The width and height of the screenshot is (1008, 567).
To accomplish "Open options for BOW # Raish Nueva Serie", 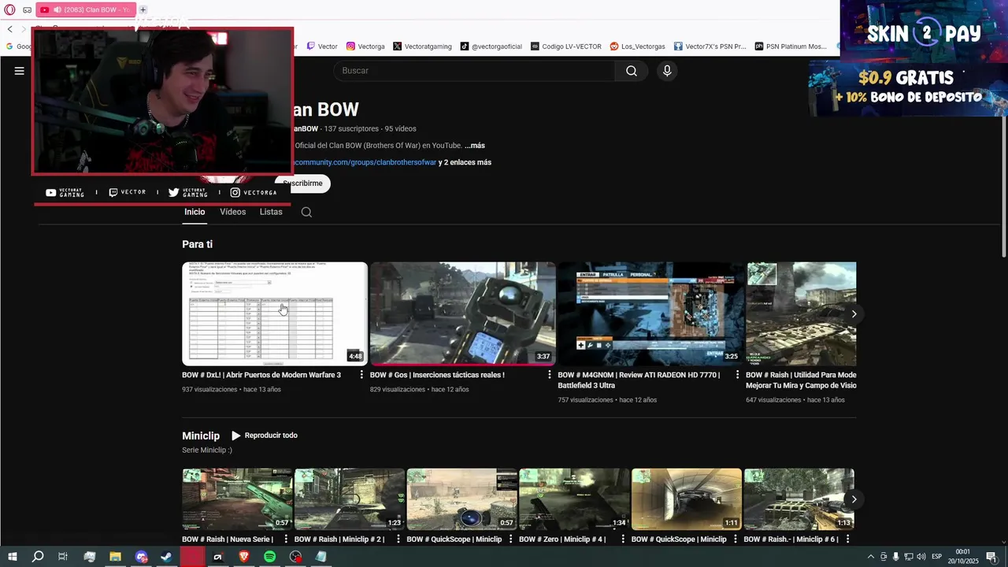I will pyautogui.click(x=286, y=539).
